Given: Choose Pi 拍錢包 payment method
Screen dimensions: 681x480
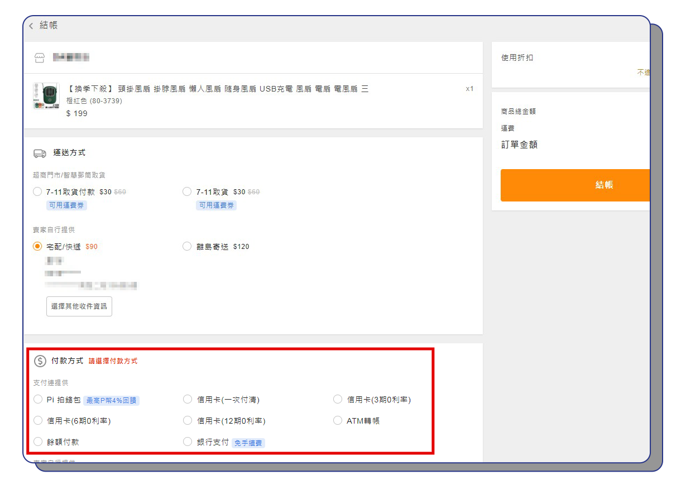Looking at the screenshot, I should tap(38, 399).
